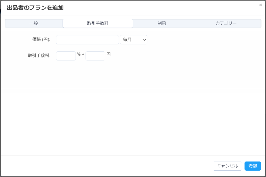The width and height of the screenshot is (266, 177).
Task: Open the 毎月 billing period dropdown
Action: point(134,40)
